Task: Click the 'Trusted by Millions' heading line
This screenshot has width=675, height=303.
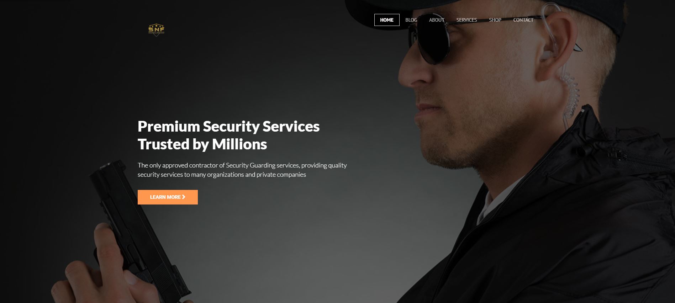Action: [x=202, y=144]
